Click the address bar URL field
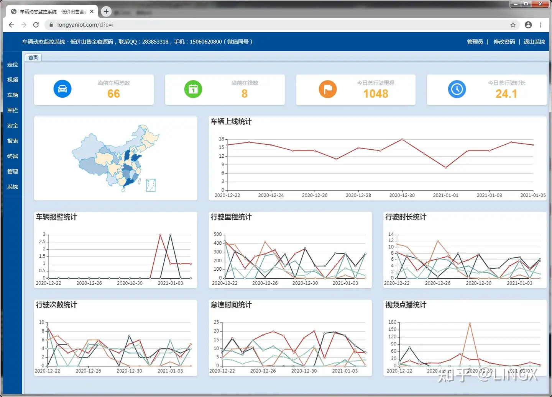This screenshot has width=552, height=397. [x=282, y=25]
